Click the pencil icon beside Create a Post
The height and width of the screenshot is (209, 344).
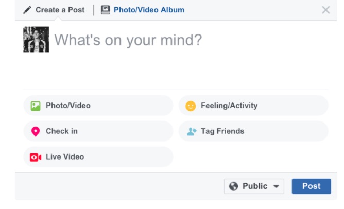pyautogui.click(x=27, y=10)
